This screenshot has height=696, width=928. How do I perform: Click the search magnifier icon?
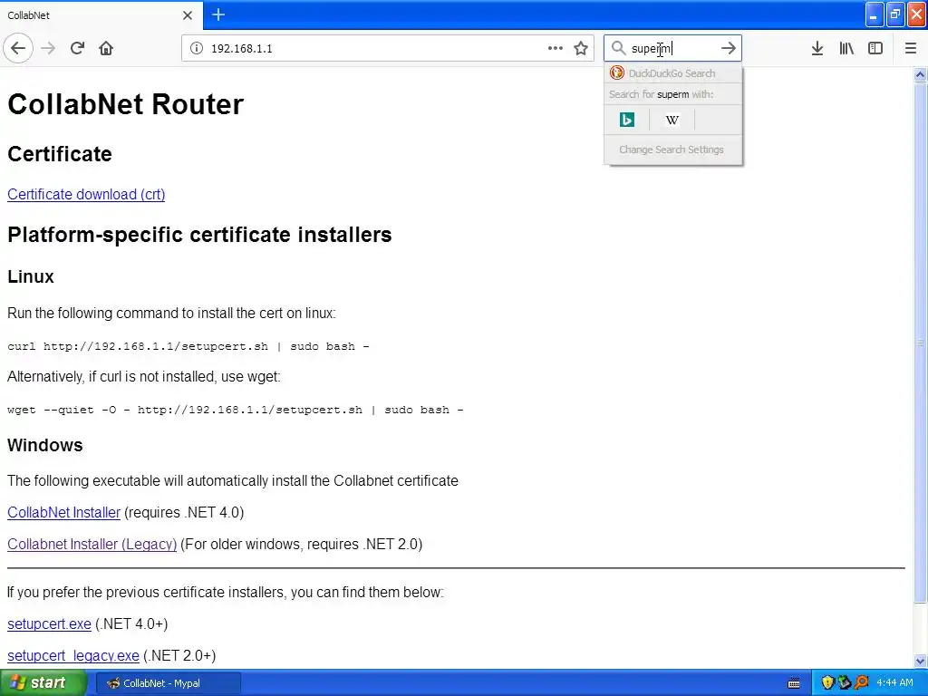pos(618,48)
